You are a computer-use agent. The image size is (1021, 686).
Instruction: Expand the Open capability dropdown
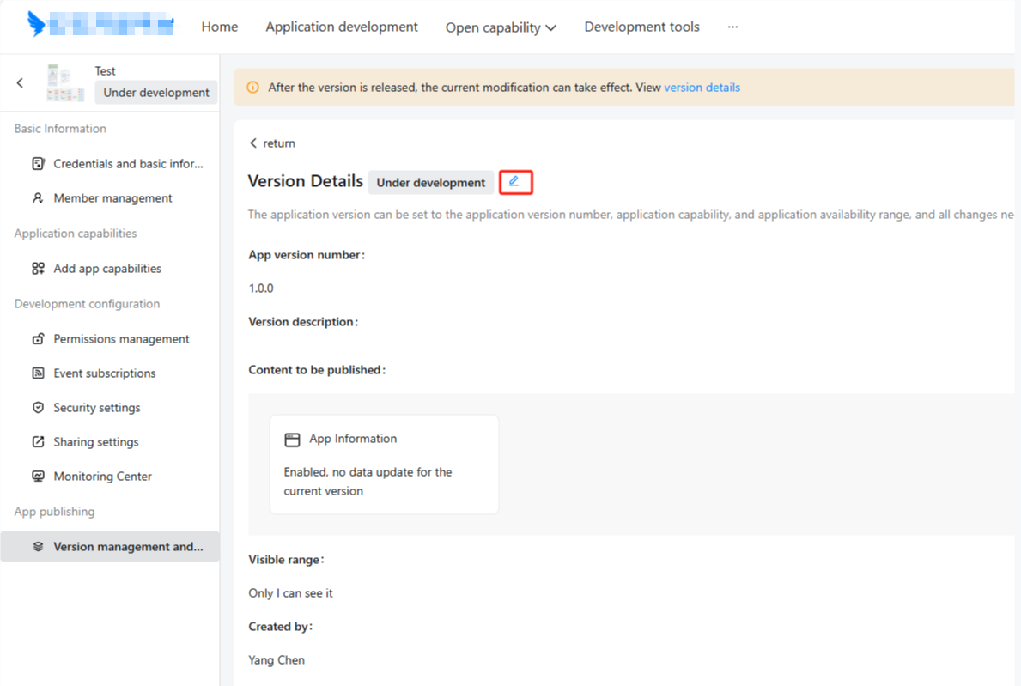click(x=501, y=27)
